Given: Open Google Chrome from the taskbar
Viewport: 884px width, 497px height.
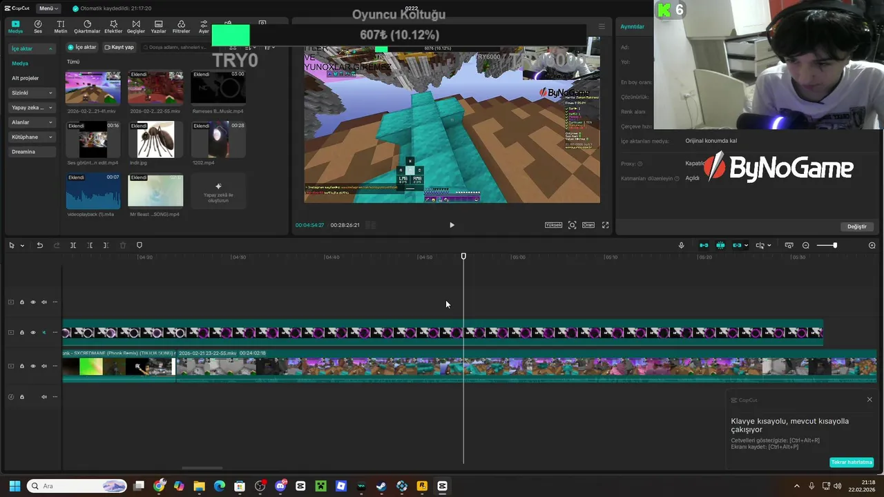Looking at the screenshot, I should [160, 486].
